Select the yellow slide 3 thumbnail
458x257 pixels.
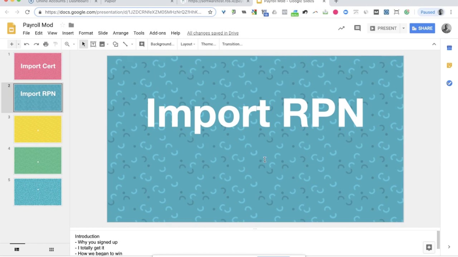click(x=38, y=129)
